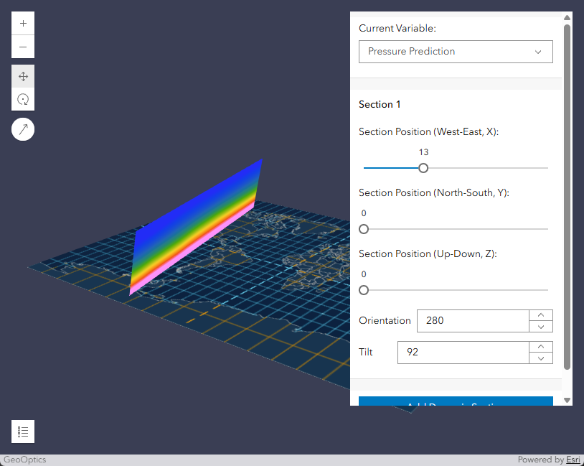Click the Orientation input field
This screenshot has height=466, width=584.
click(473, 321)
